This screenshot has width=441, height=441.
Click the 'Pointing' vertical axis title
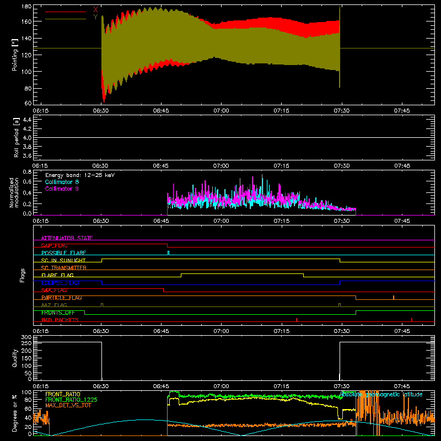(15, 55)
